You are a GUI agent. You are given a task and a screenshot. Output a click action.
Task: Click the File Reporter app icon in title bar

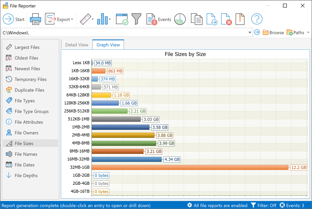[6, 5]
